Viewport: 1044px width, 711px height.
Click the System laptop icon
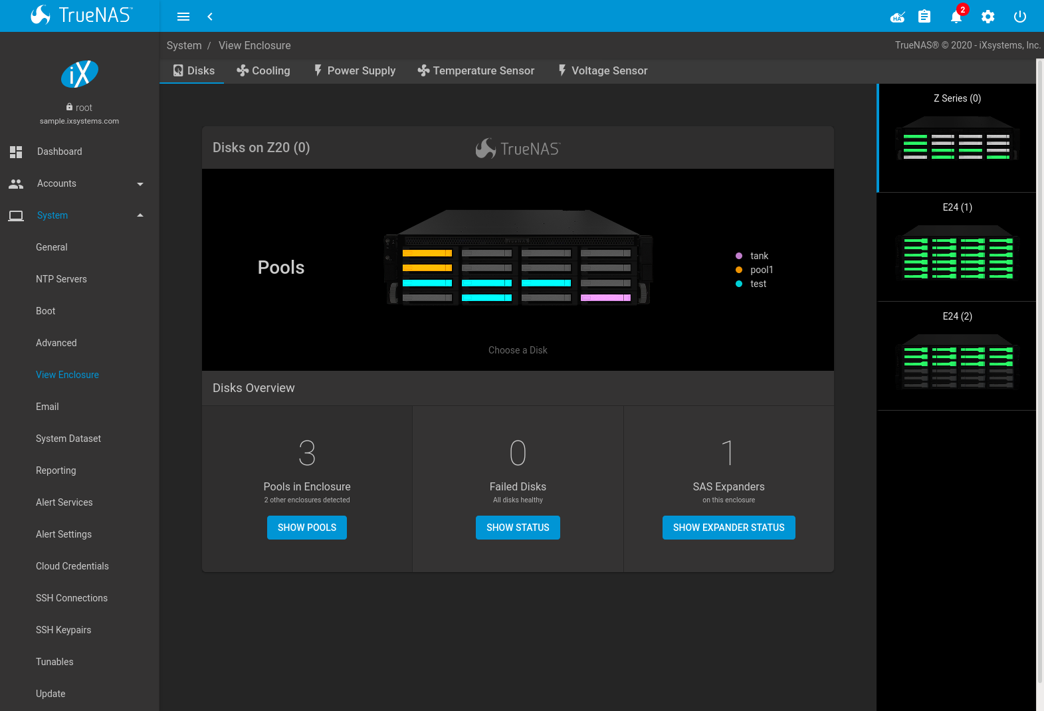click(x=16, y=215)
